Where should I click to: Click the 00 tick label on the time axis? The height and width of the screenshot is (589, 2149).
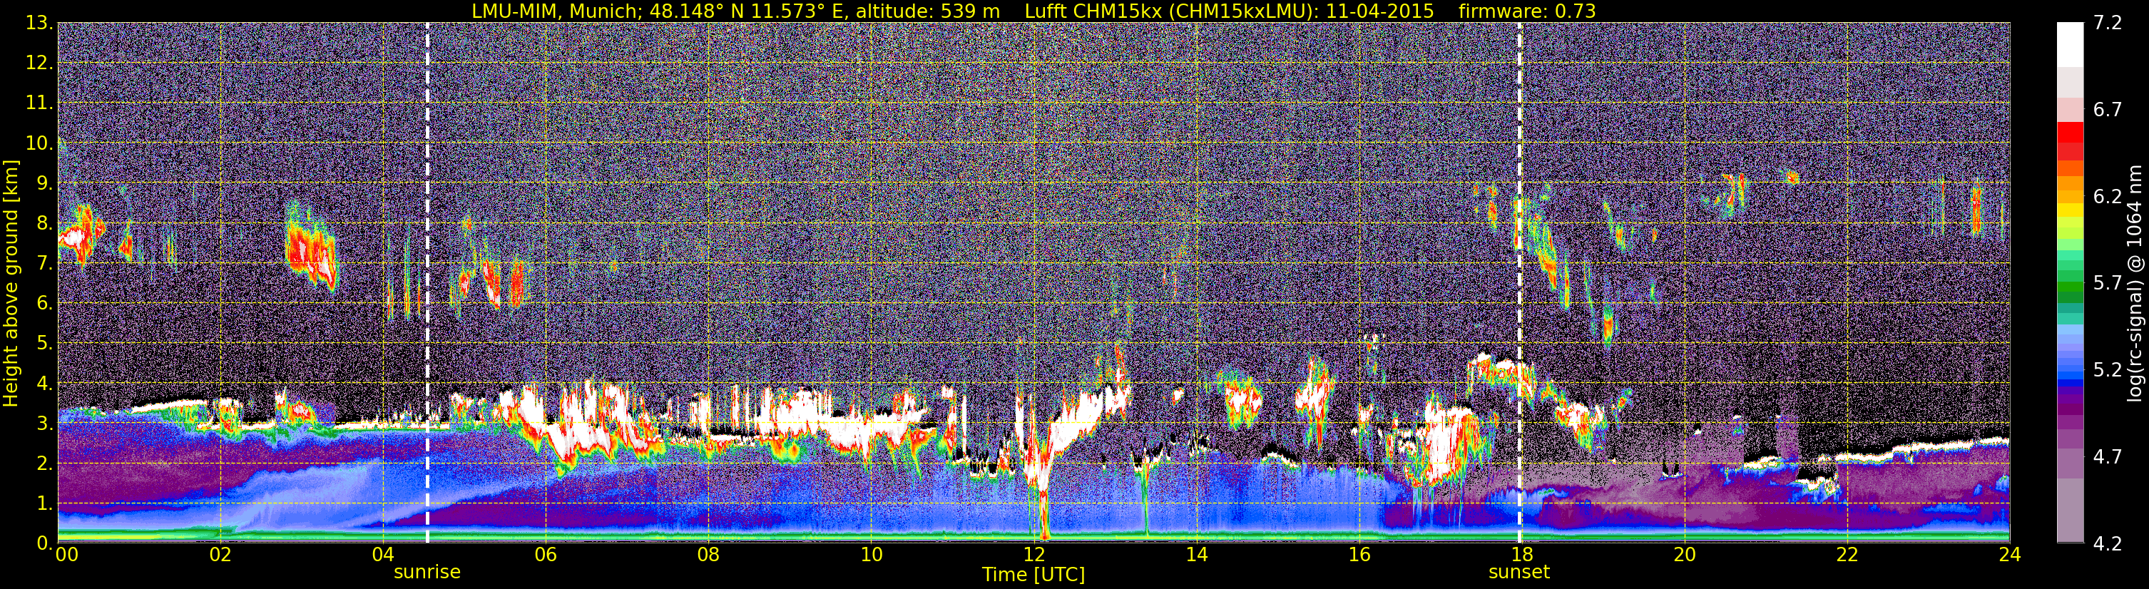[67, 555]
